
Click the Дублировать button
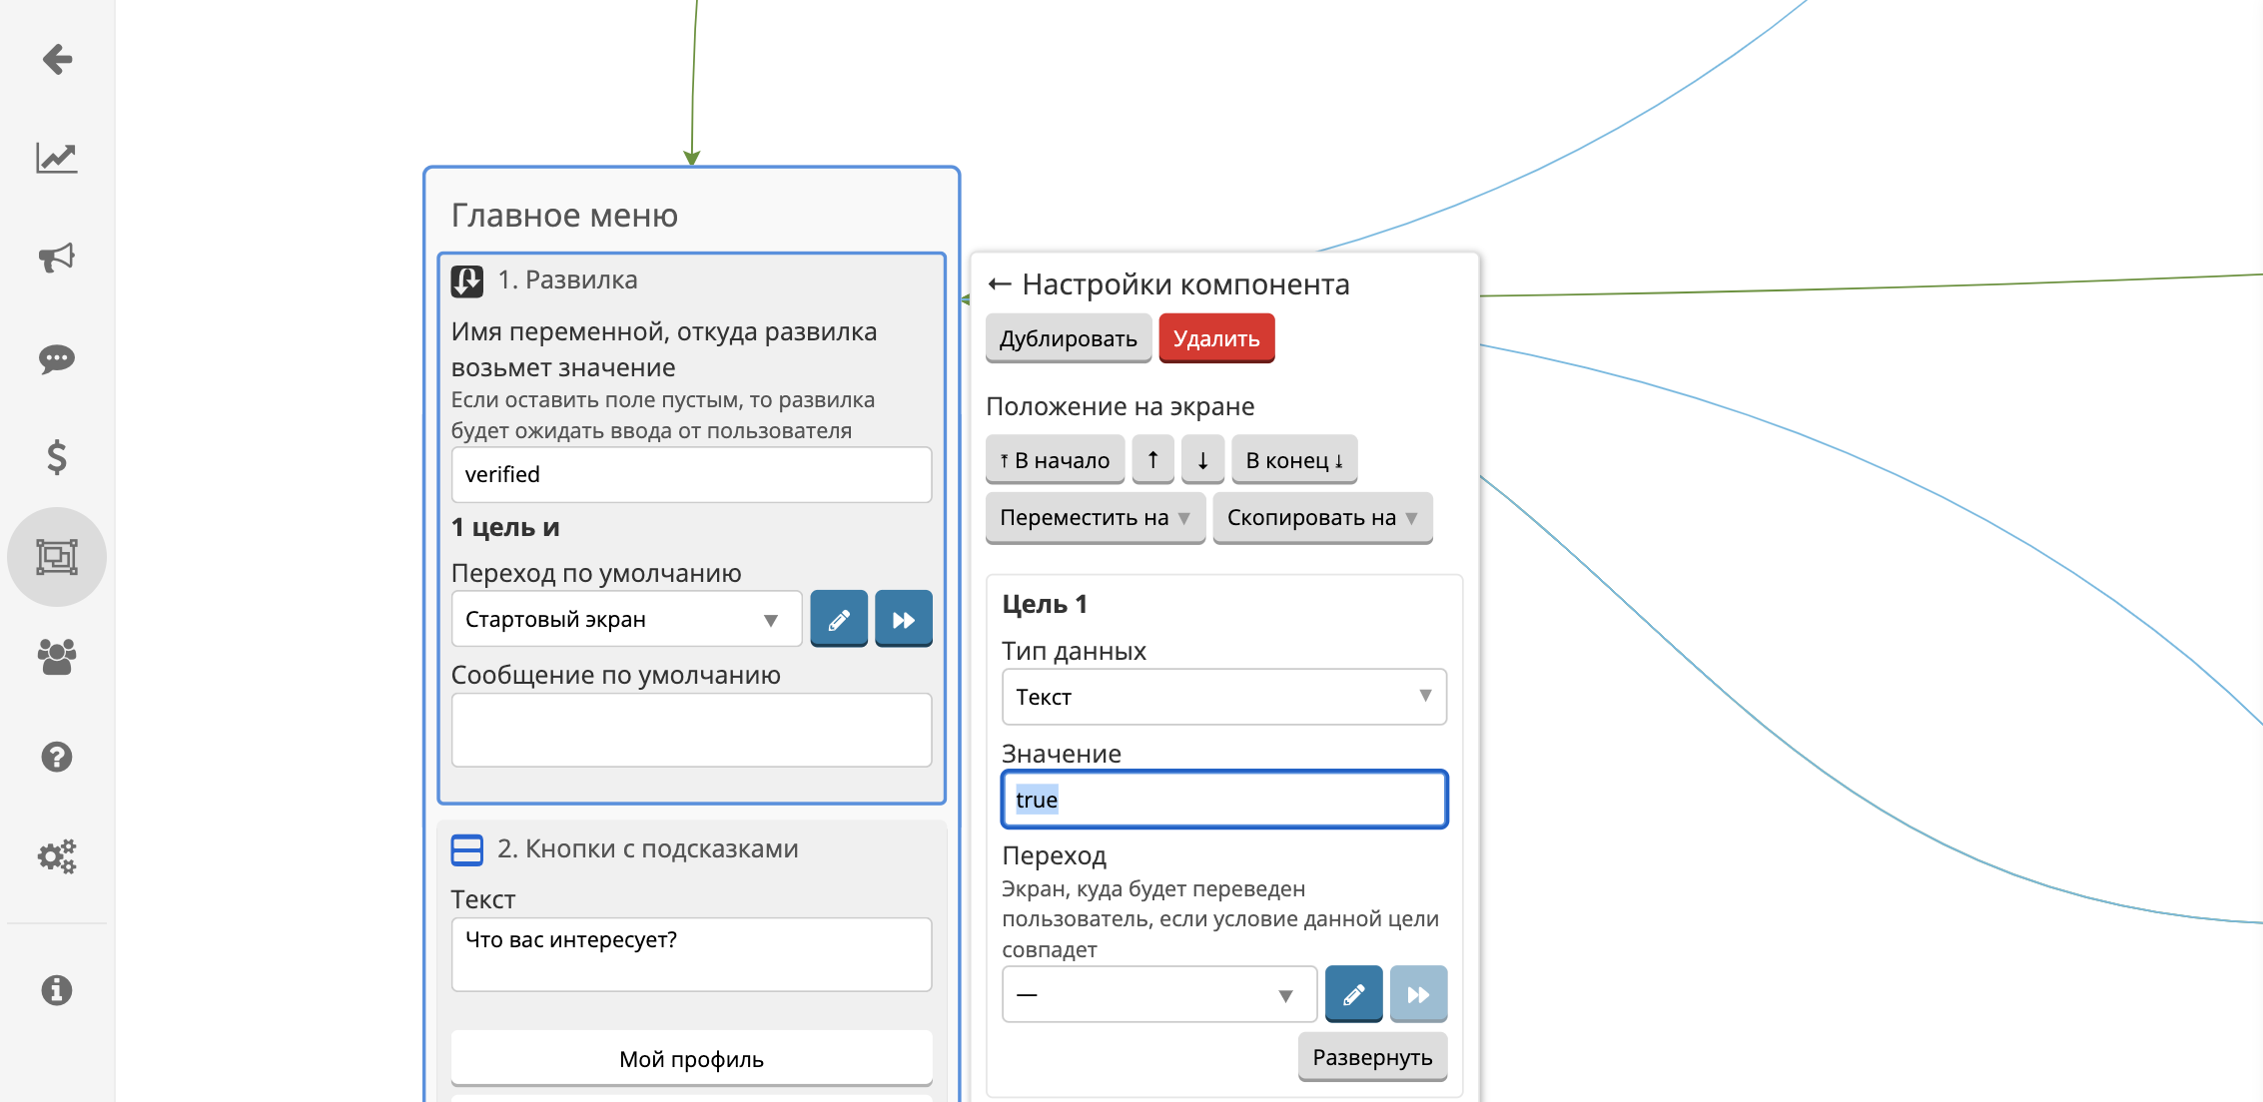point(1069,338)
